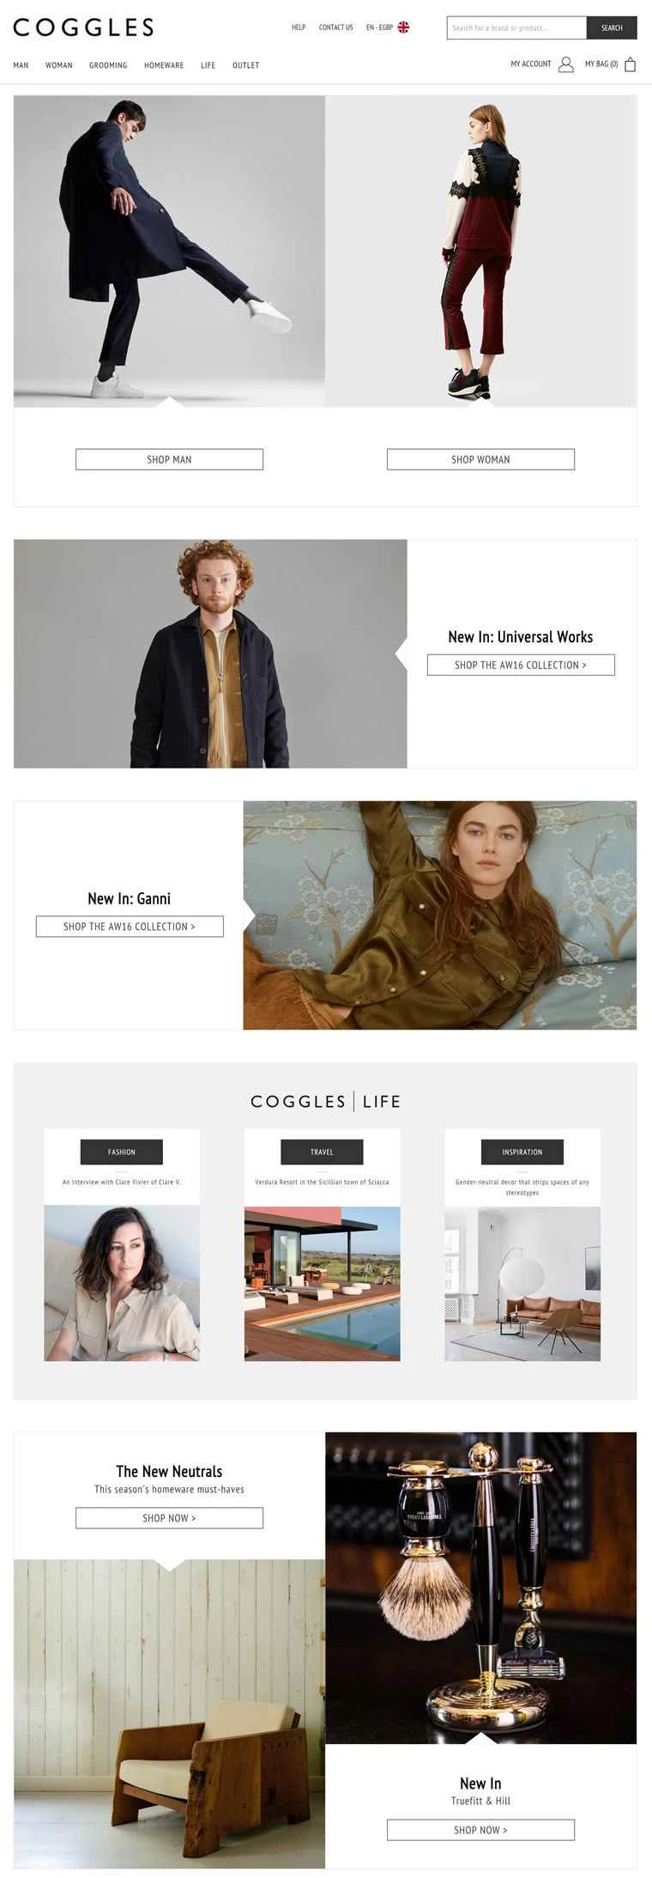Open the Grooming menu

(108, 65)
